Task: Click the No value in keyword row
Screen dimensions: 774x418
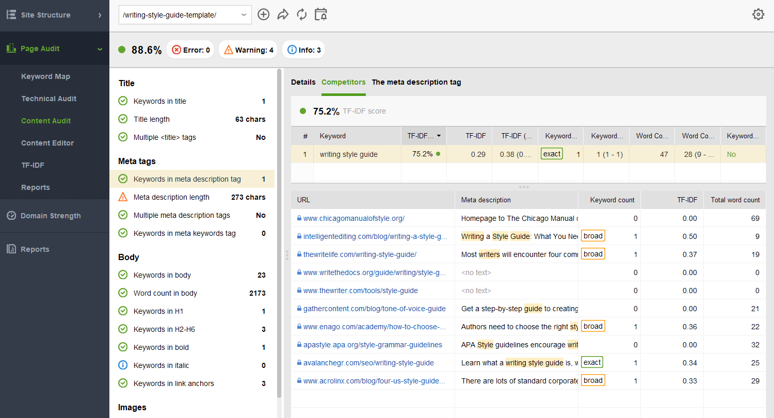Action: click(x=731, y=154)
